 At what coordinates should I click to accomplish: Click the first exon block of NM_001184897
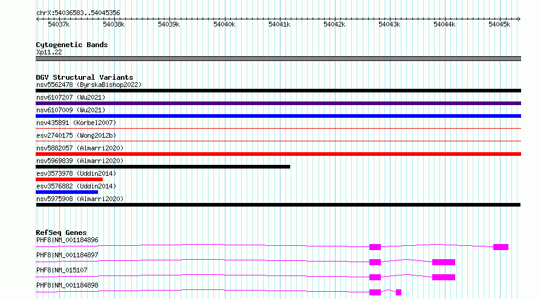point(375,262)
